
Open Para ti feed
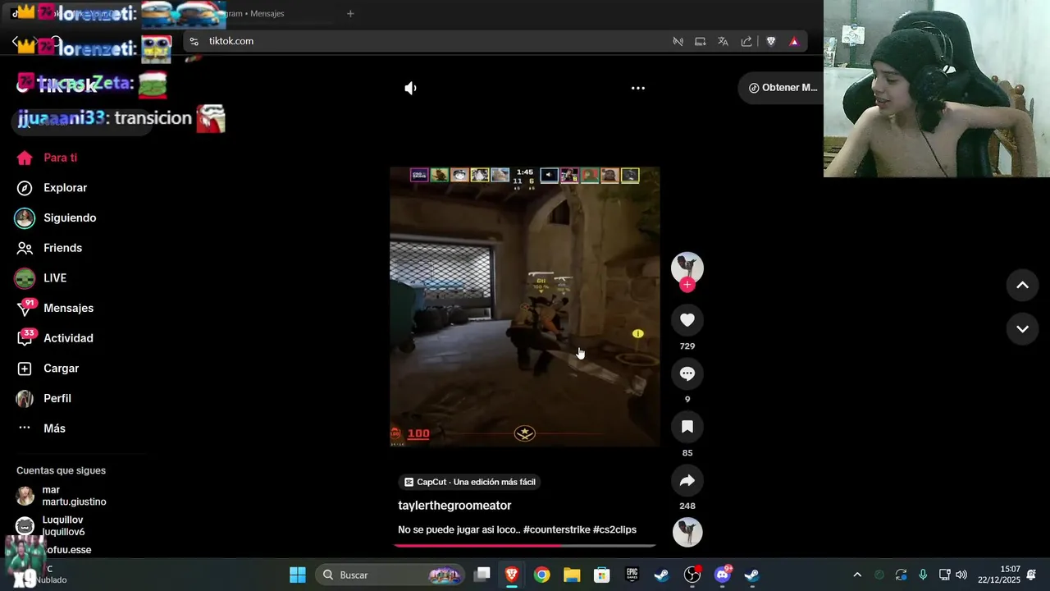pyautogui.click(x=60, y=158)
